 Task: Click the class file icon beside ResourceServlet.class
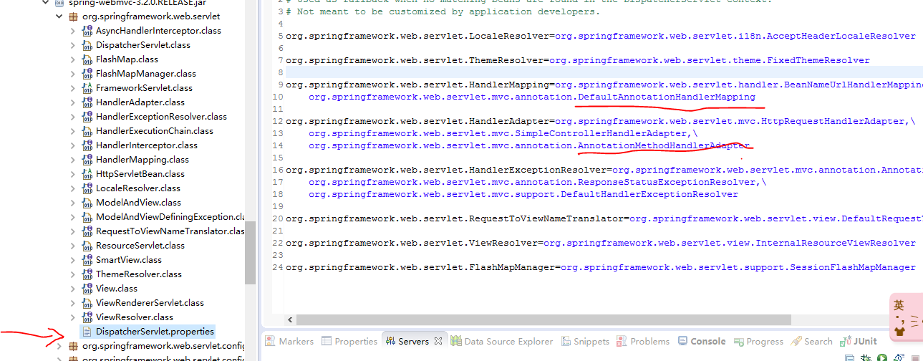(87, 246)
